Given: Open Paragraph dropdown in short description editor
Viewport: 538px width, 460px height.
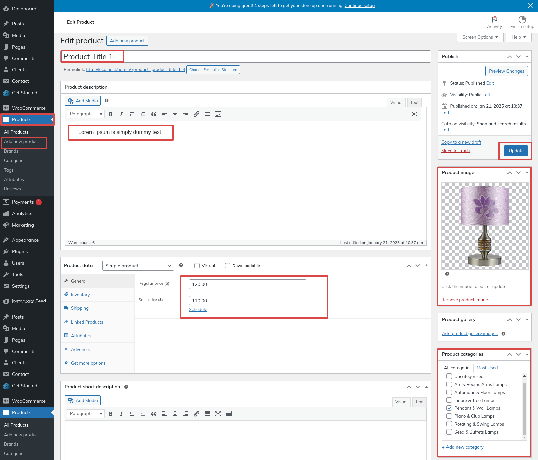Looking at the screenshot, I should pos(85,414).
